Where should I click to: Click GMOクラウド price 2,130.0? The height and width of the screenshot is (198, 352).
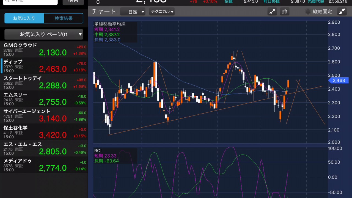point(53,53)
